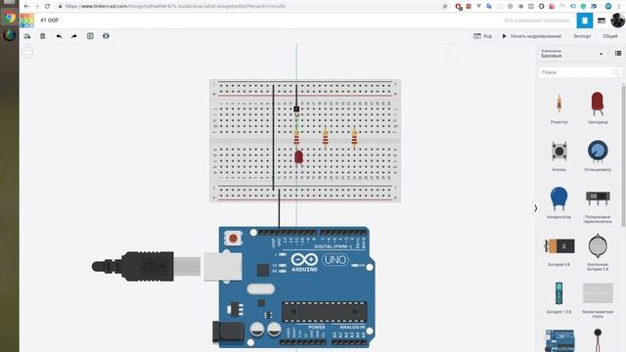The image size is (626, 352).
Task: Select the rotate tool in toolbar
Action: click(27, 36)
